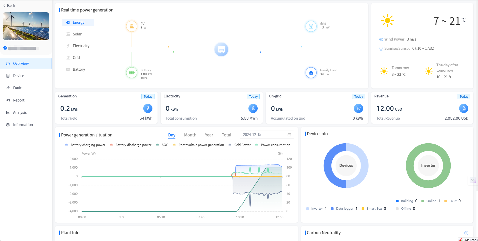Click the central inverter icon
The image size is (478, 241).
pos(221,49)
